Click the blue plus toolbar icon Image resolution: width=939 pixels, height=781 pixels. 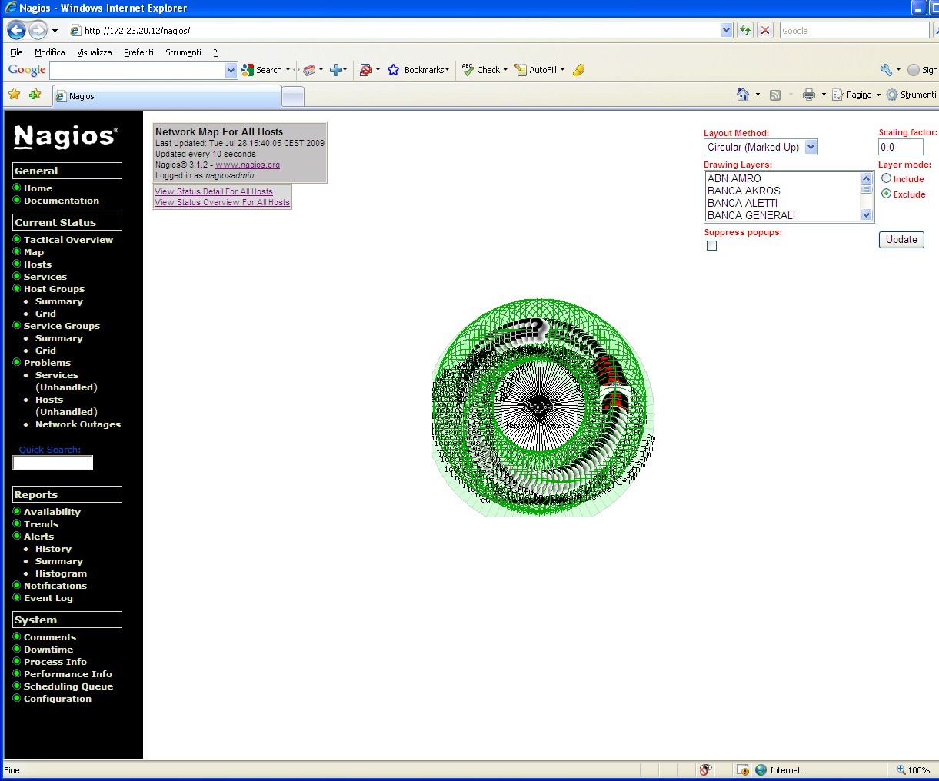[335, 70]
